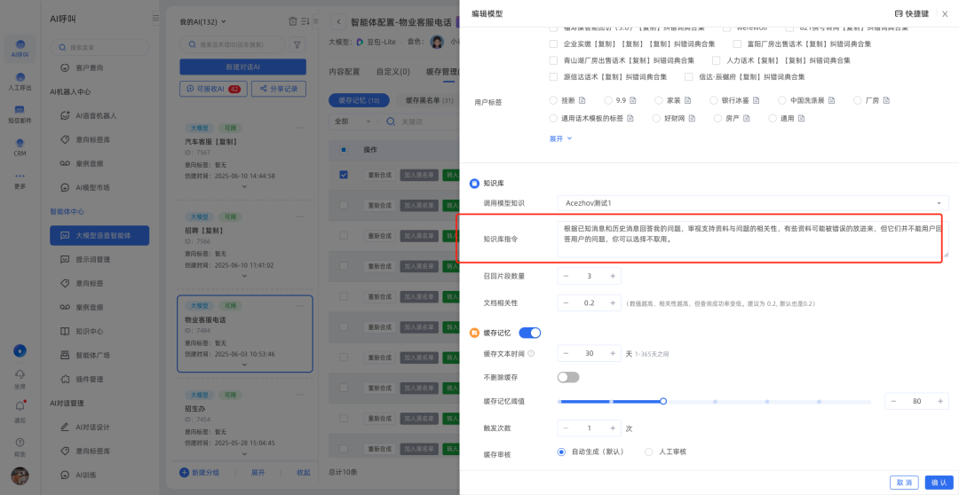The height and width of the screenshot is (495, 959).
Task: Switch to the 内容配置 tab
Action: (x=345, y=72)
